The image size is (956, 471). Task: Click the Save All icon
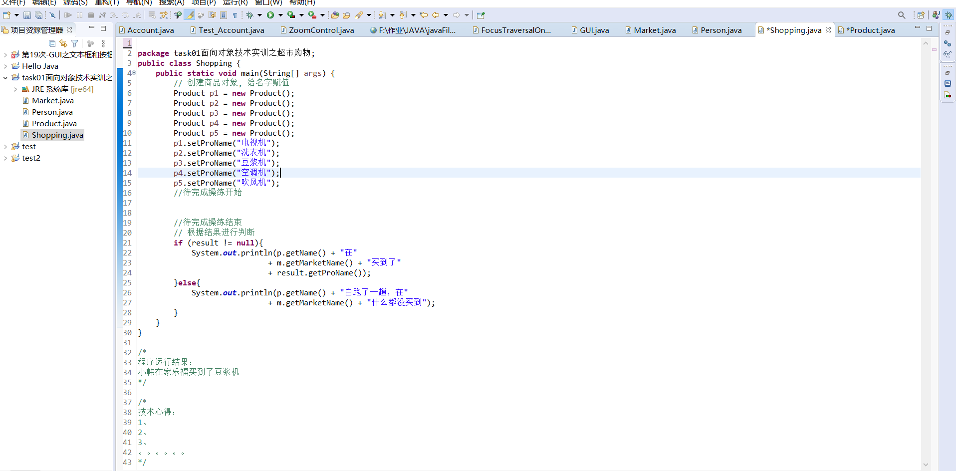pos(38,15)
